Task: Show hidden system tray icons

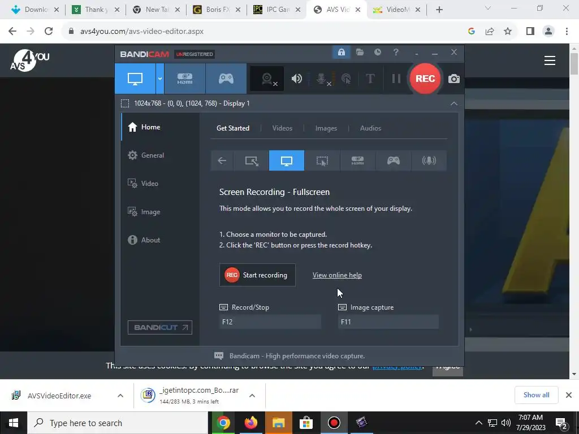Action: (478, 423)
